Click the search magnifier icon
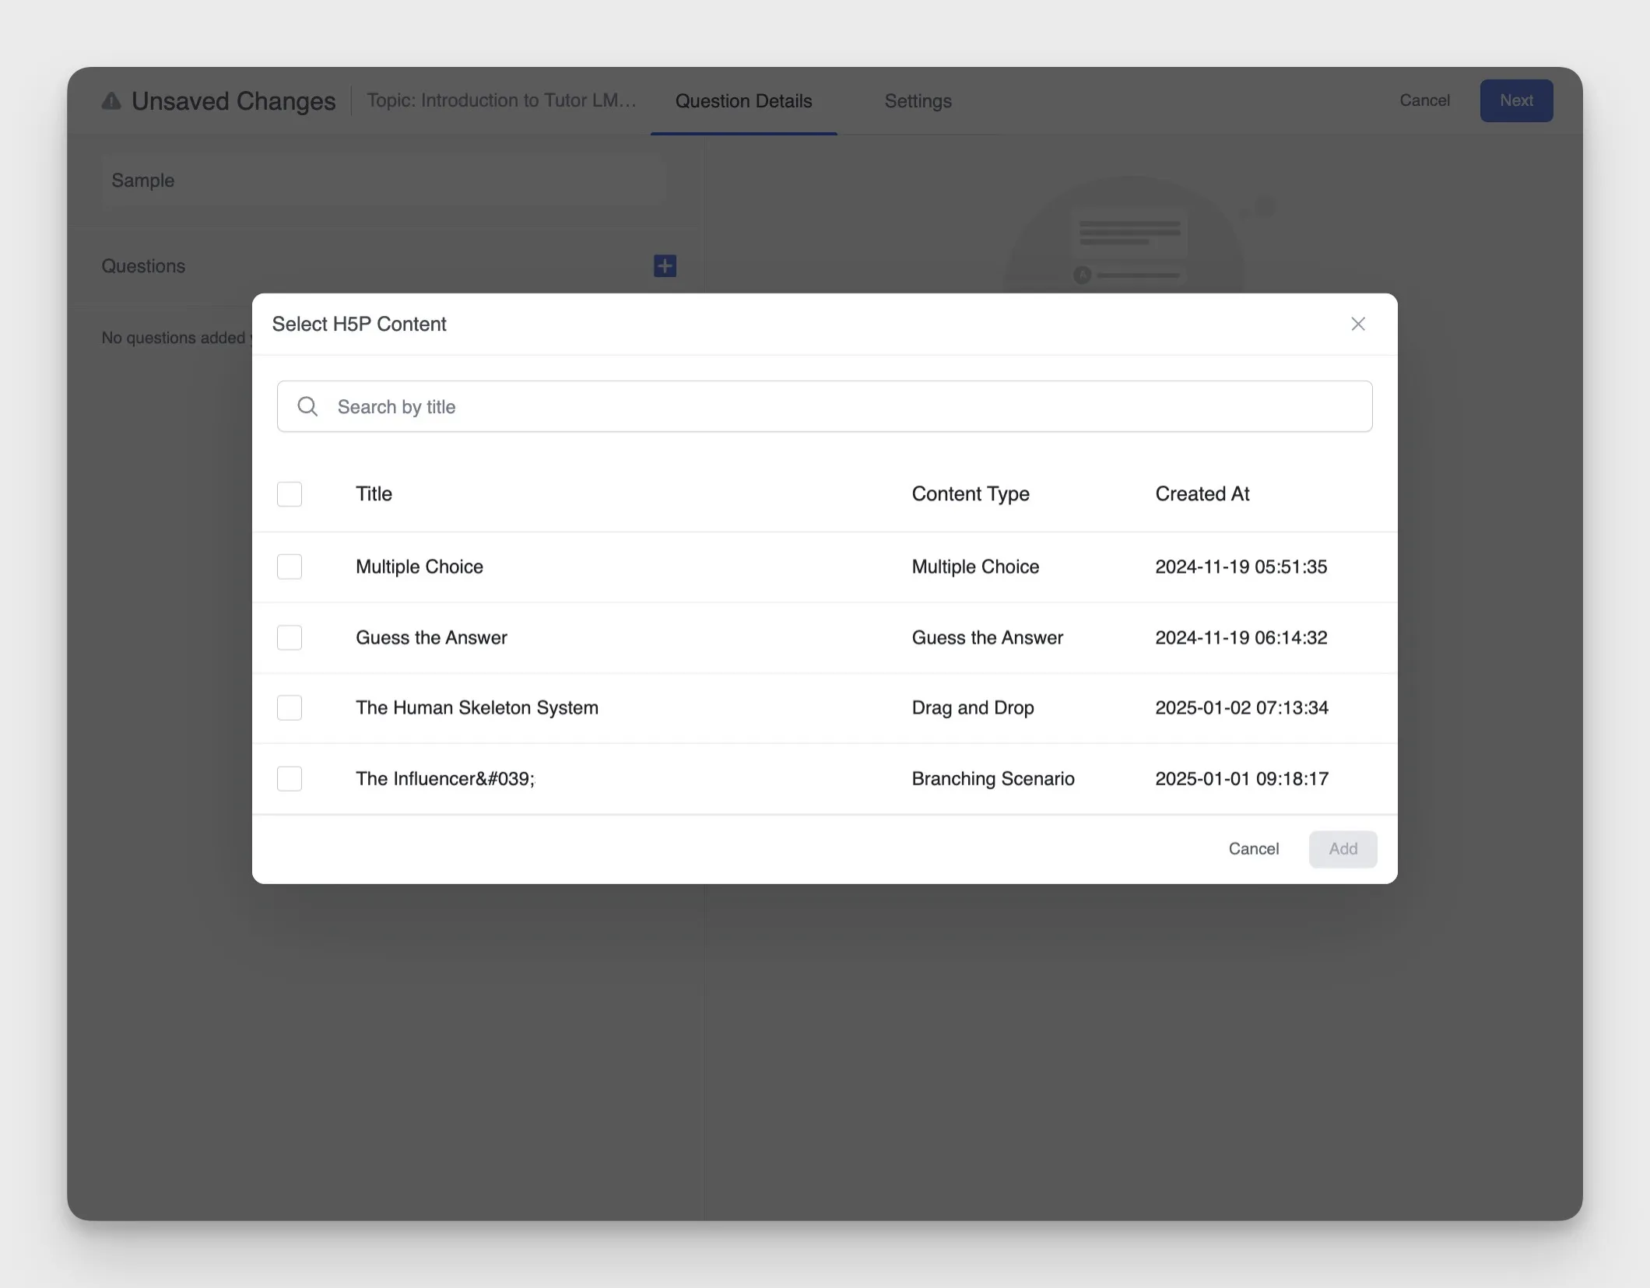Image resolution: width=1650 pixels, height=1288 pixels. click(x=307, y=406)
